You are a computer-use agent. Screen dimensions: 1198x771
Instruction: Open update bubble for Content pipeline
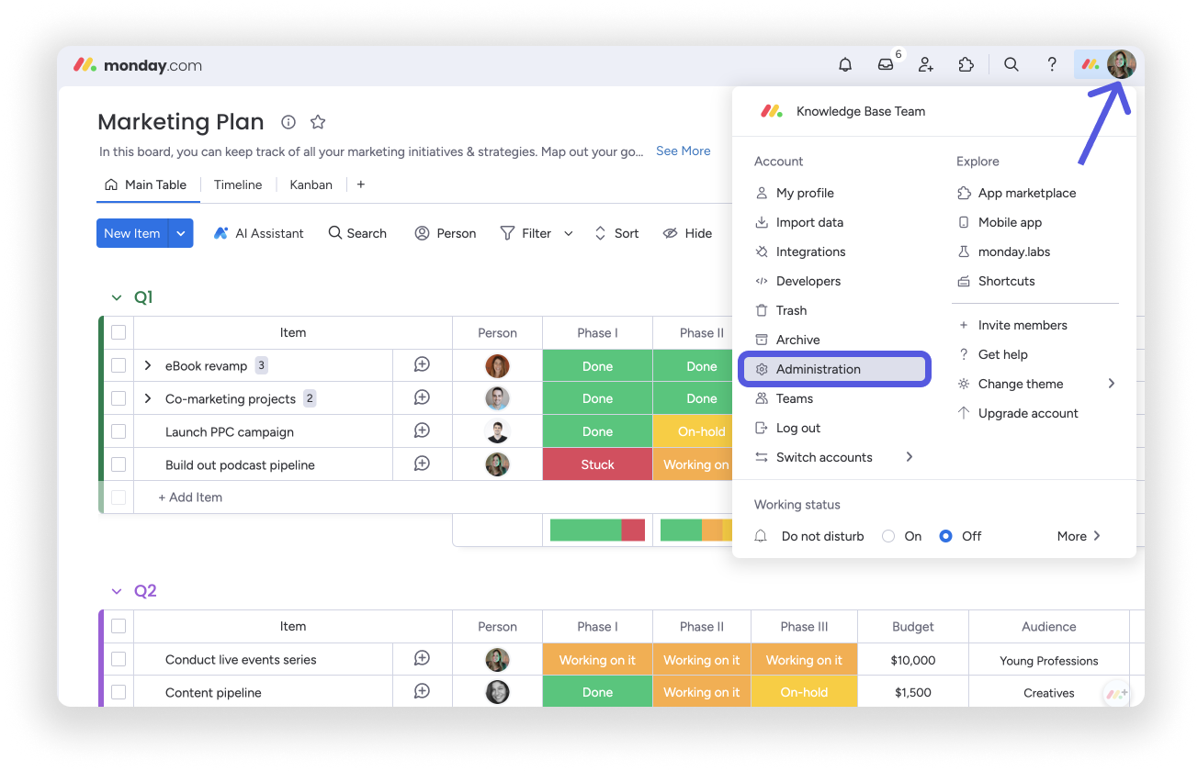pos(422,692)
